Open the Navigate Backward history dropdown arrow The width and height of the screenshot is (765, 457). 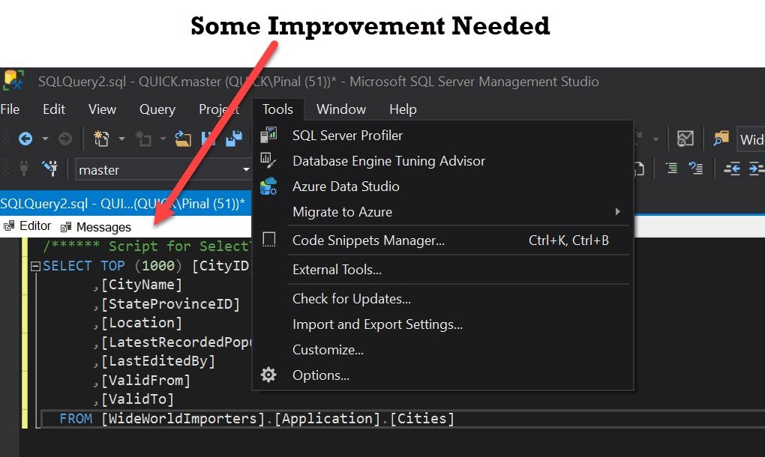(45, 139)
